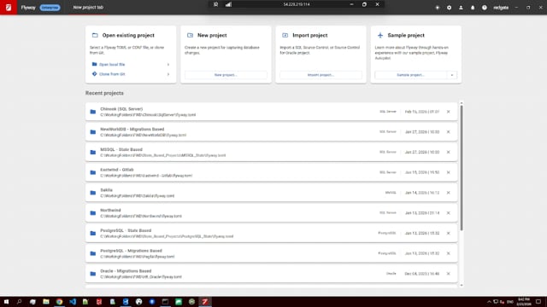This screenshot has width=547, height=307.
Task: Open the New project tab
Action: click(x=88, y=8)
